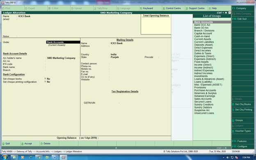This screenshot has width=256, height=160.
Task: Click the F12 Configure button
Action: point(242,146)
